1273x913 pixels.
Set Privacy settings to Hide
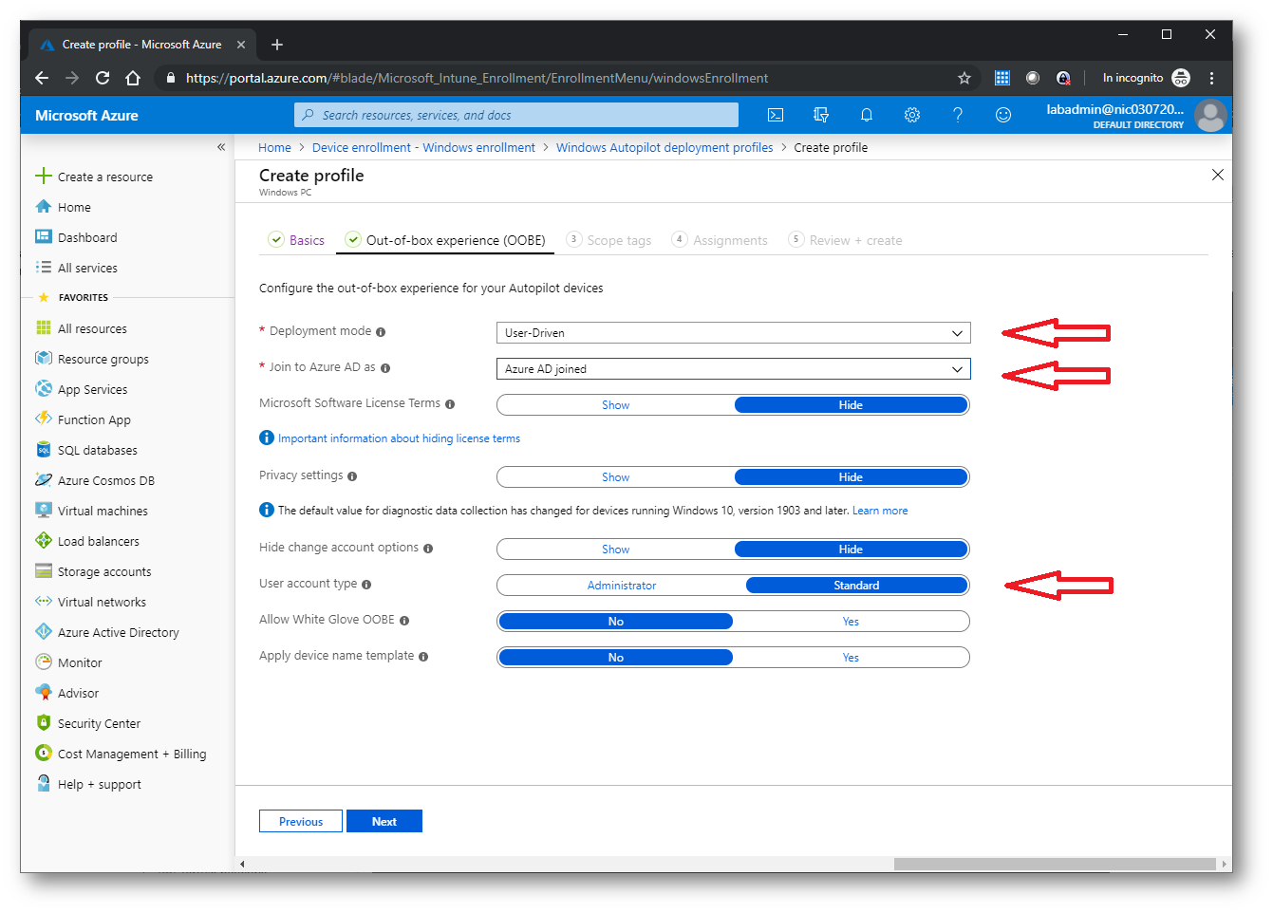pyautogui.click(x=852, y=477)
